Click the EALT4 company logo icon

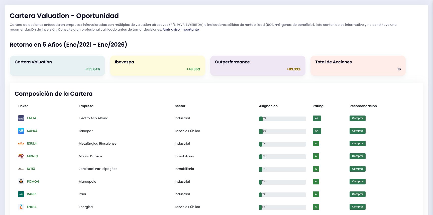click(21, 118)
